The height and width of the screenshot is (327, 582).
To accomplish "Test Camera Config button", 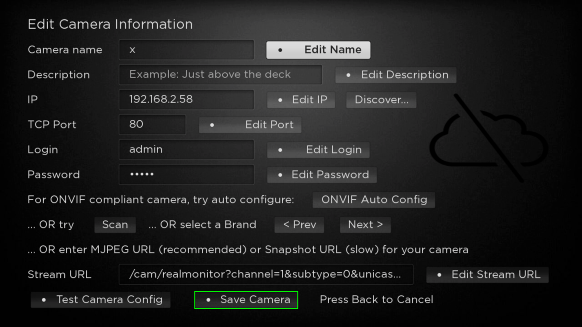I will [100, 300].
